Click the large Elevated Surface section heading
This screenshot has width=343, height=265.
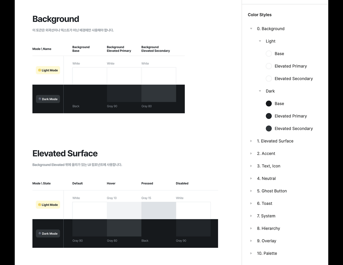[65, 153]
